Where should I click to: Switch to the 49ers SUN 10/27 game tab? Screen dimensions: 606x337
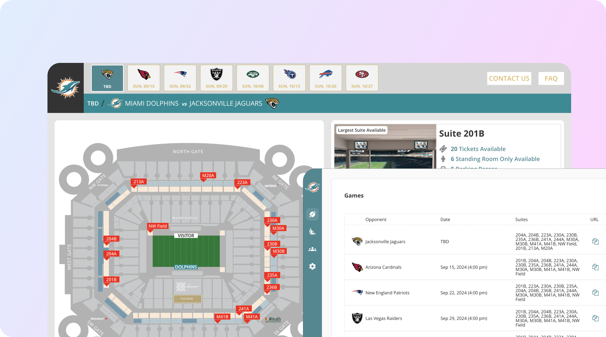(x=362, y=78)
